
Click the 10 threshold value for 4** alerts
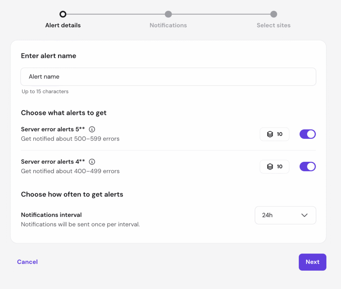click(280, 167)
